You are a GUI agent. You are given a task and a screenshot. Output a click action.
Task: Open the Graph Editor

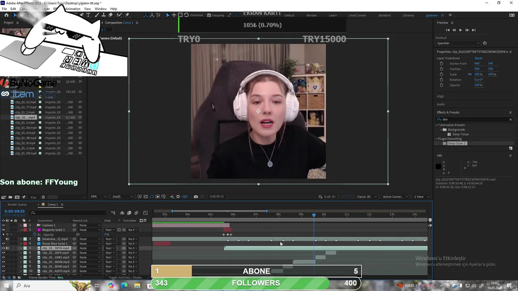[145, 213]
